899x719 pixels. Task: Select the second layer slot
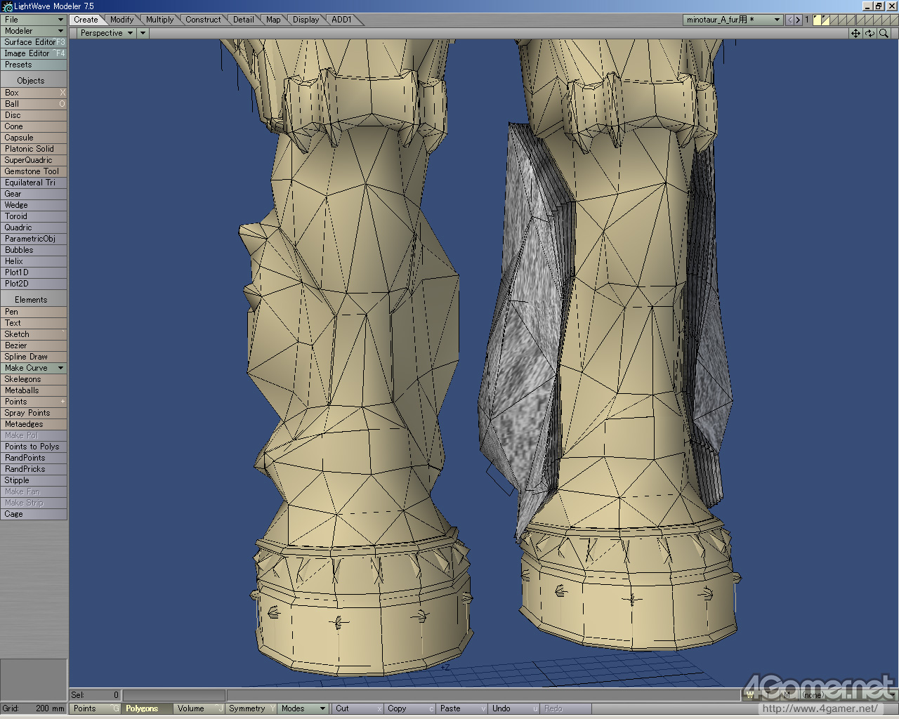tap(825, 20)
